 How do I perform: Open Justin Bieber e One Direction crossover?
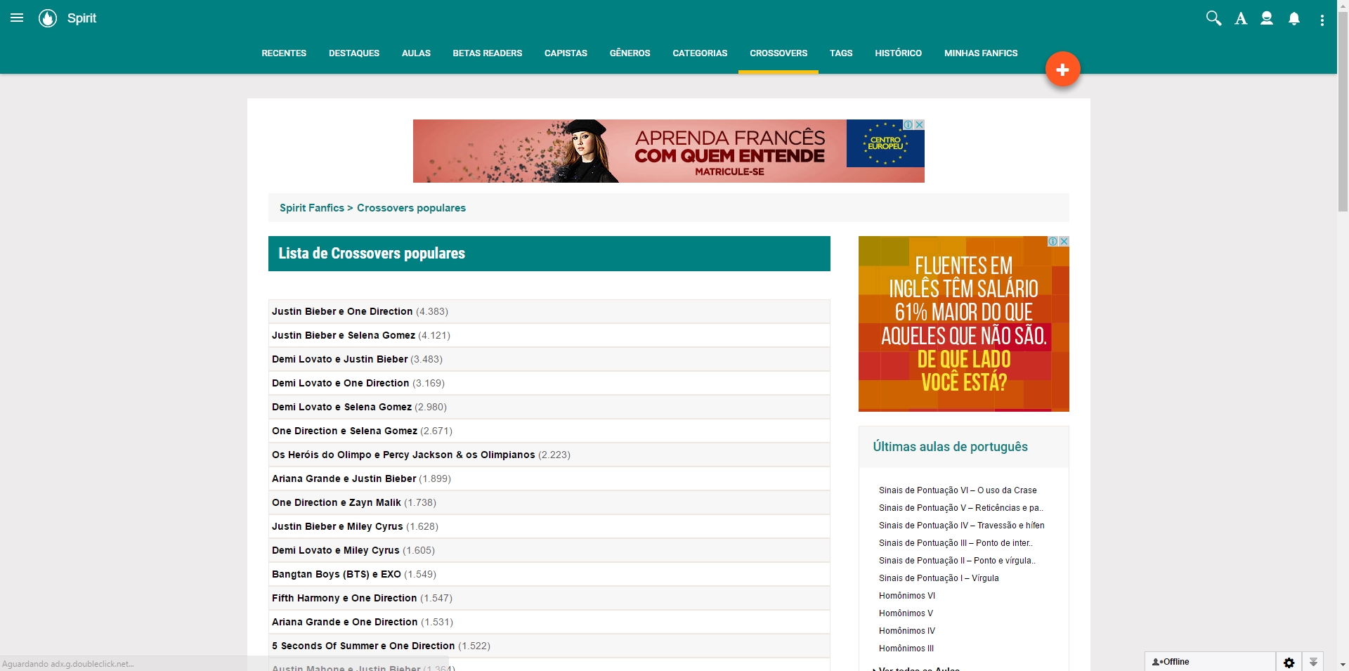tap(342, 311)
